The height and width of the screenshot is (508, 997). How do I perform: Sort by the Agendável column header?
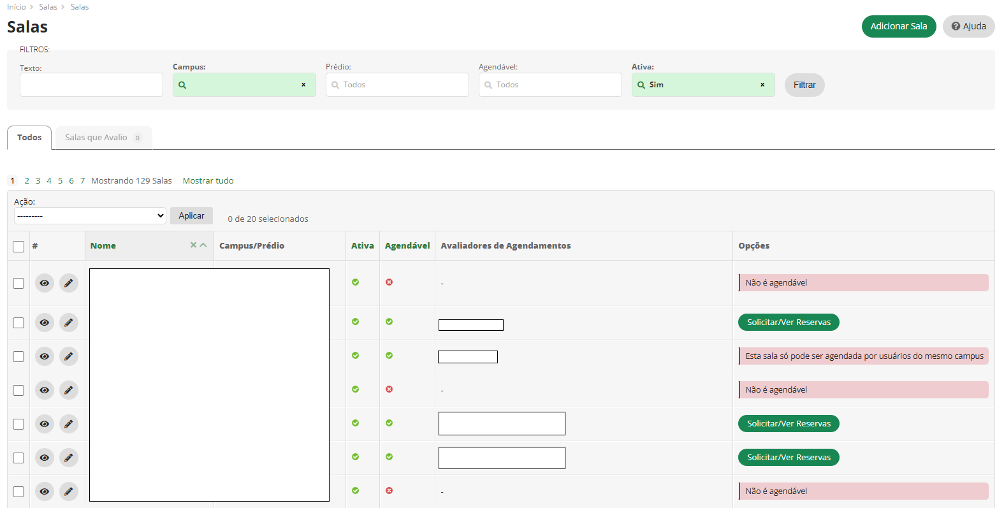coord(407,245)
